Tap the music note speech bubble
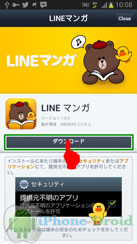 (x=79, y=41)
